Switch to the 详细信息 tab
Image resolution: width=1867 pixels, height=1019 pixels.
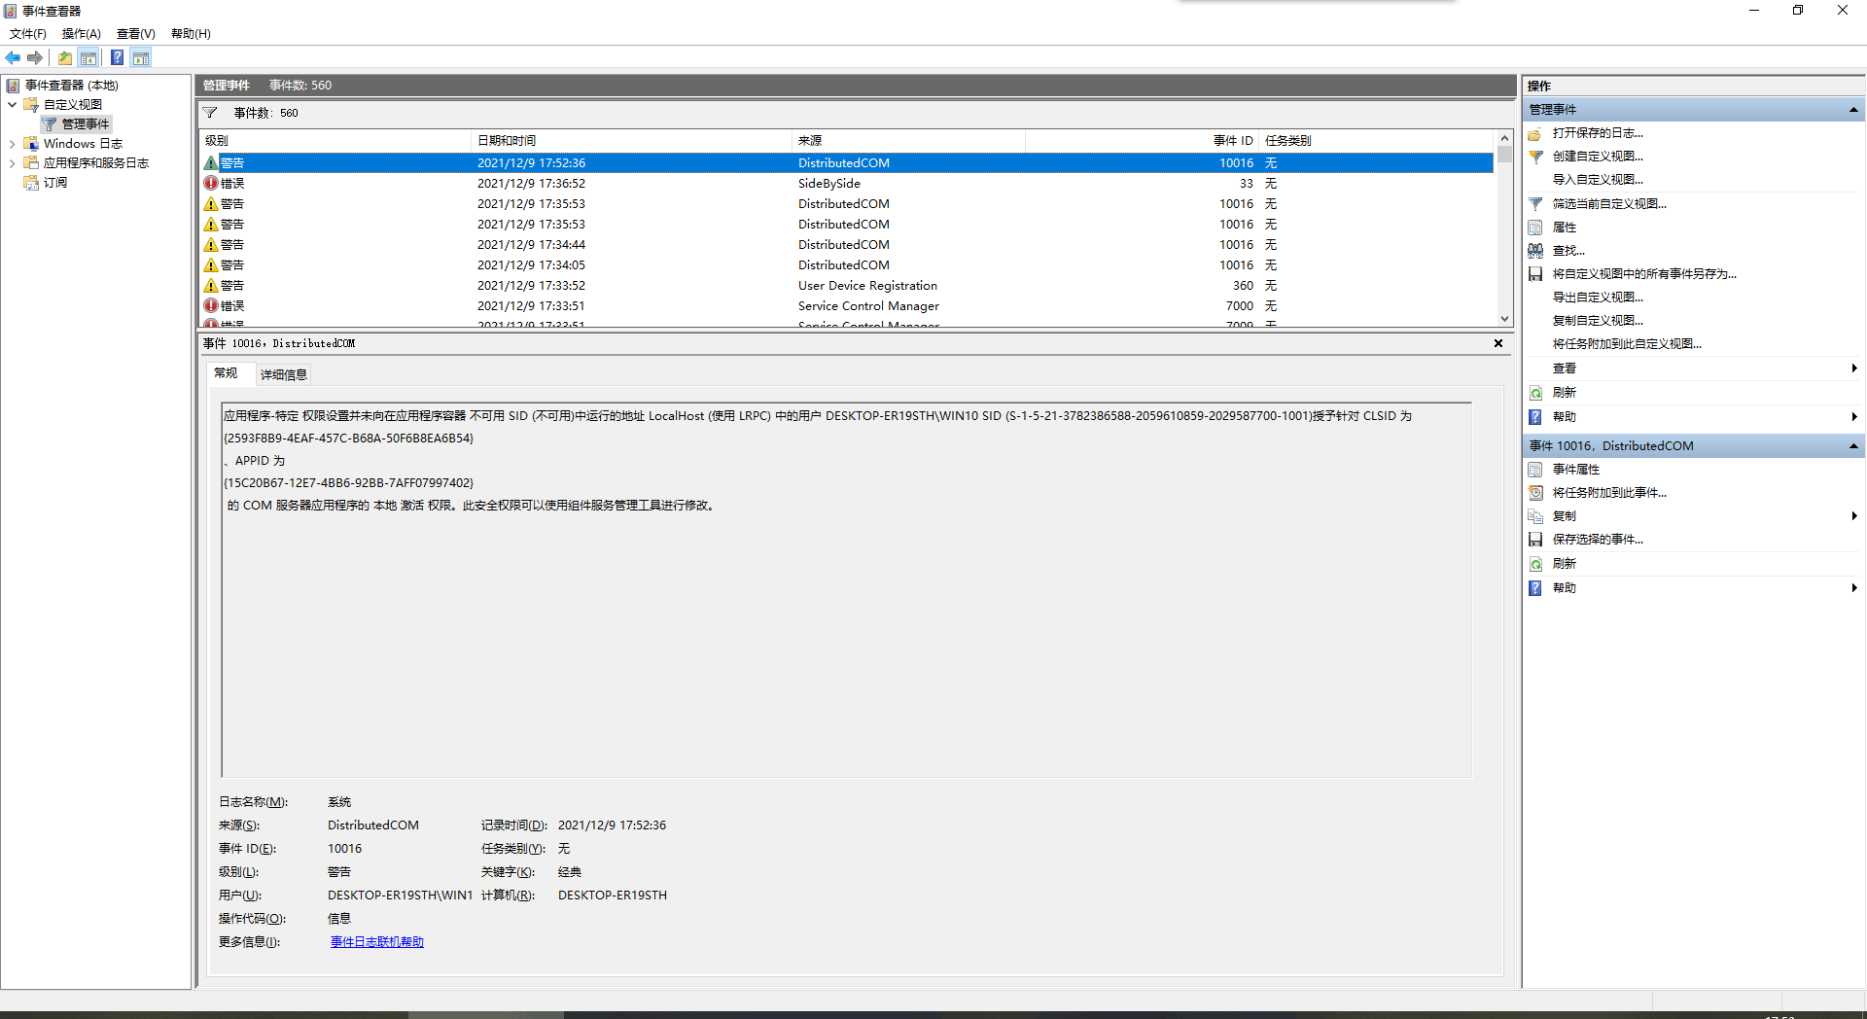click(283, 374)
